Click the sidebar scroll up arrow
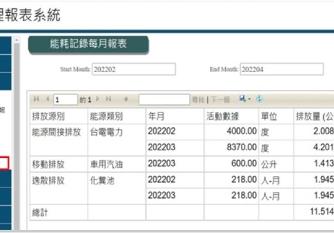 pos(16,40)
